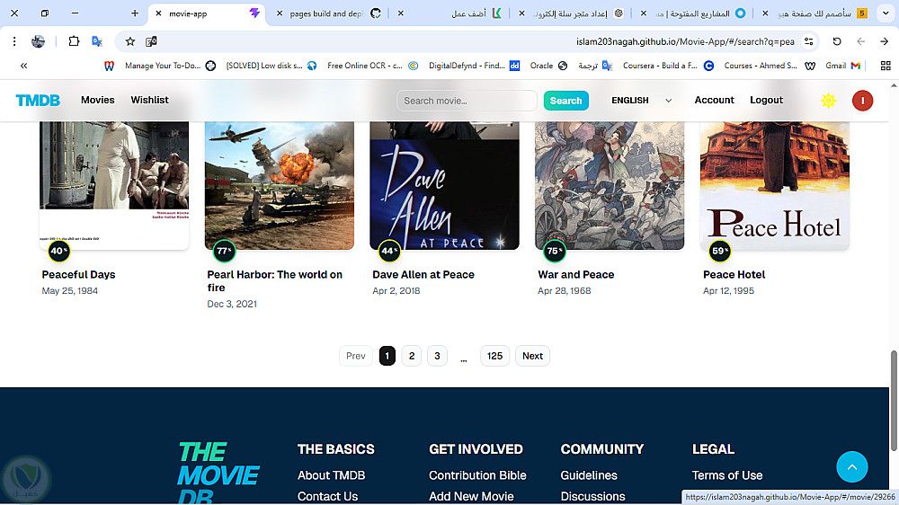Open Movies in the navbar

97,100
